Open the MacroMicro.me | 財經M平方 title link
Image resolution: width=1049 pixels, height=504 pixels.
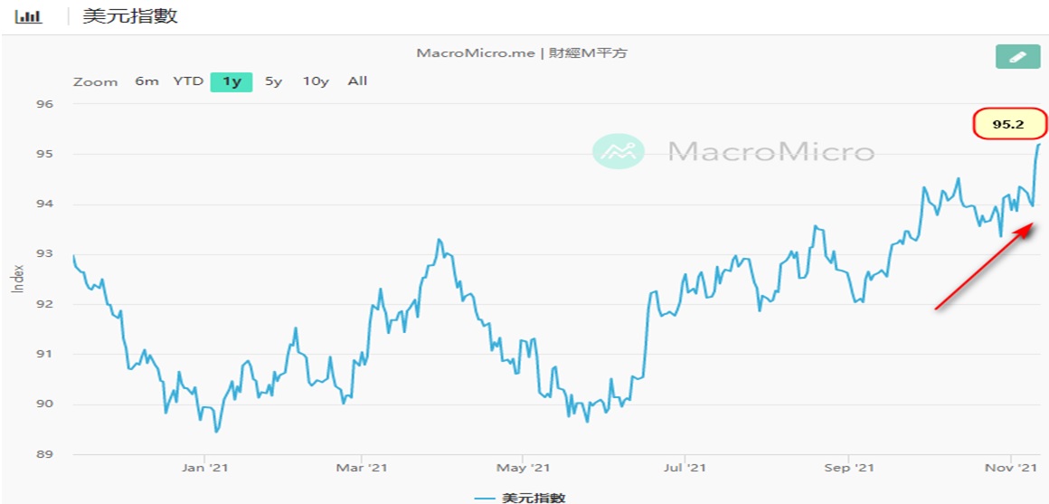pyautogui.click(x=522, y=53)
